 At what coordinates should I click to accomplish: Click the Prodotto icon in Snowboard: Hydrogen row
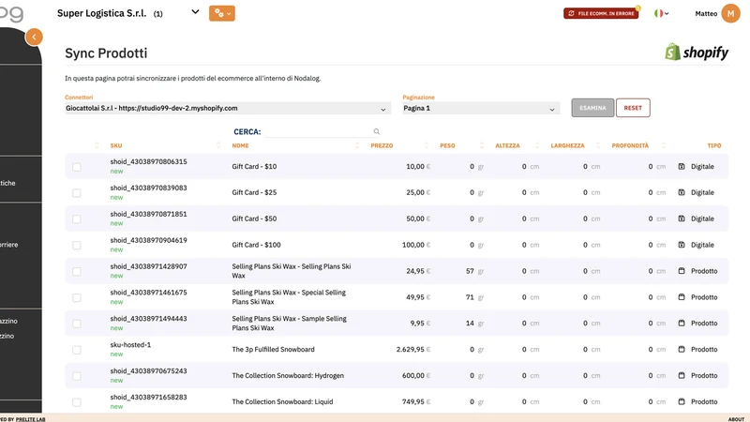point(682,376)
